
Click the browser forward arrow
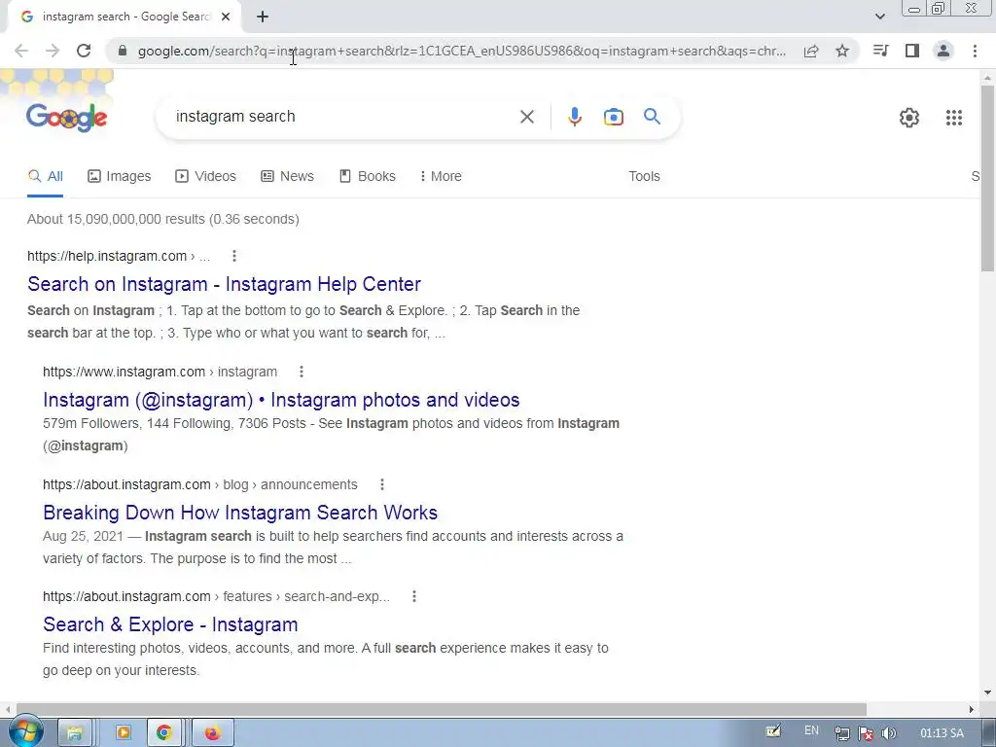tap(53, 51)
